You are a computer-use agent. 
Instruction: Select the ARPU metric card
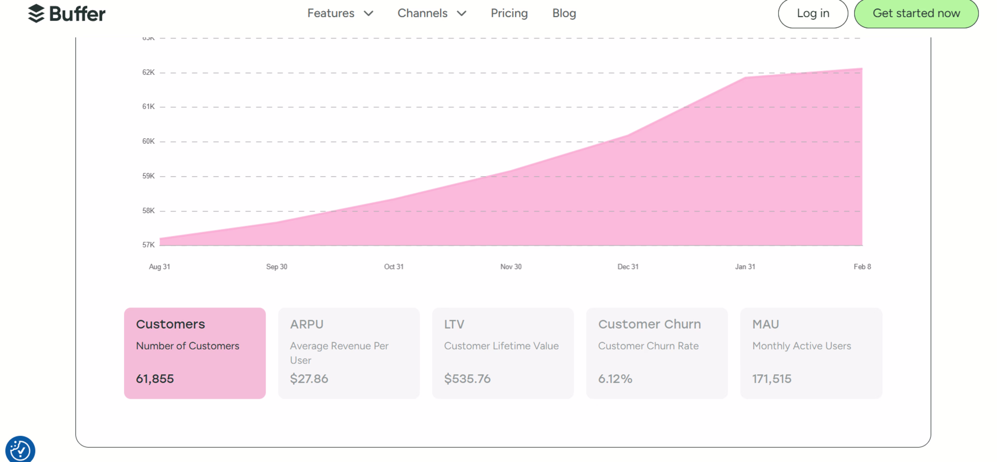(x=349, y=353)
